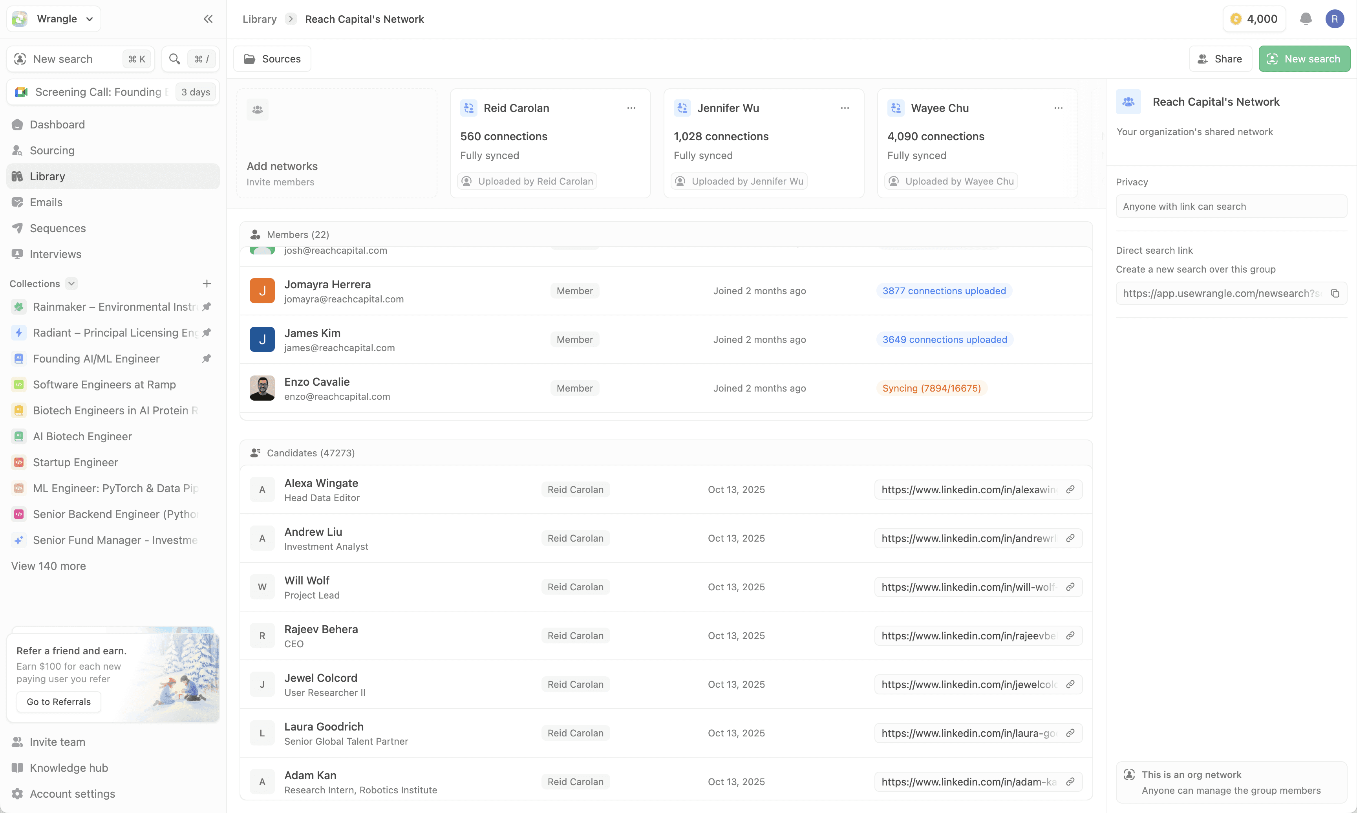Open the Wrangle workspace dropdown
This screenshot has width=1357, height=813.
coord(55,19)
